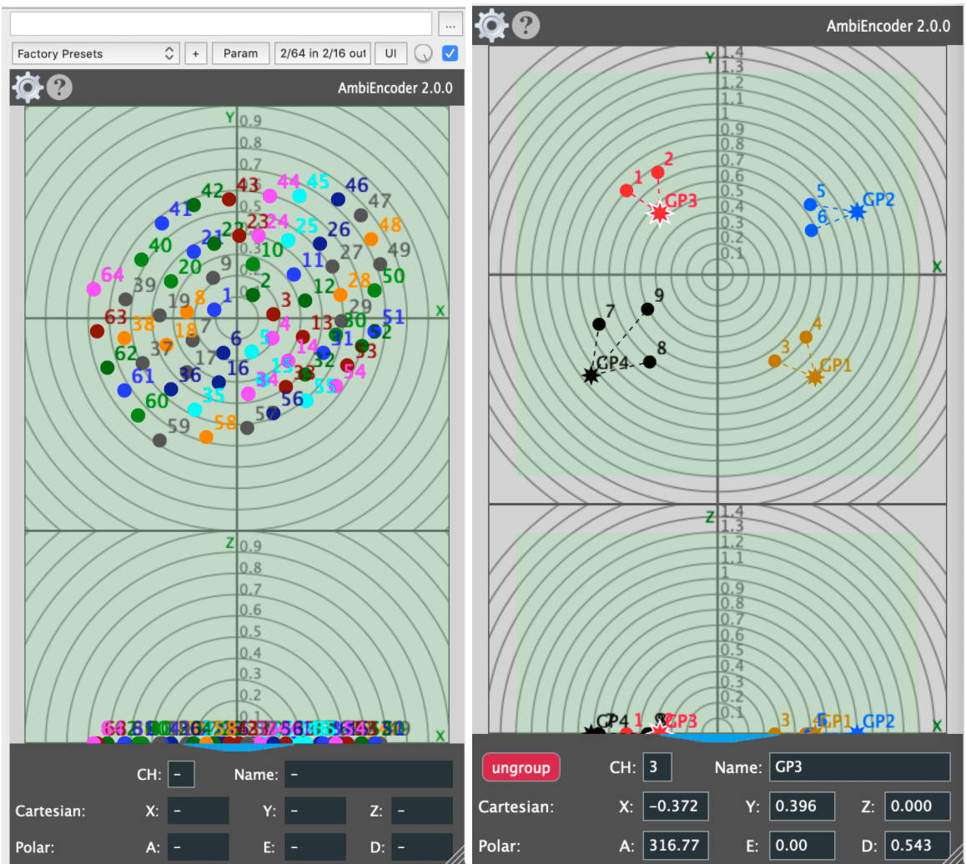Select the black GP4 group star marker
The height and width of the screenshot is (864, 966).
pos(591,375)
